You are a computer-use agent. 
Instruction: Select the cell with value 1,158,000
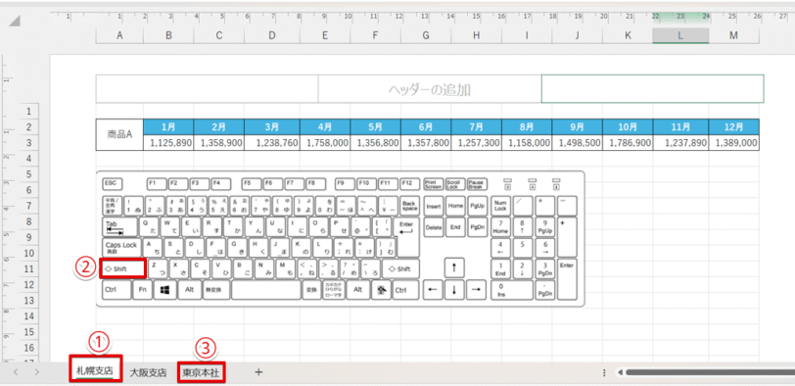point(527,142)
